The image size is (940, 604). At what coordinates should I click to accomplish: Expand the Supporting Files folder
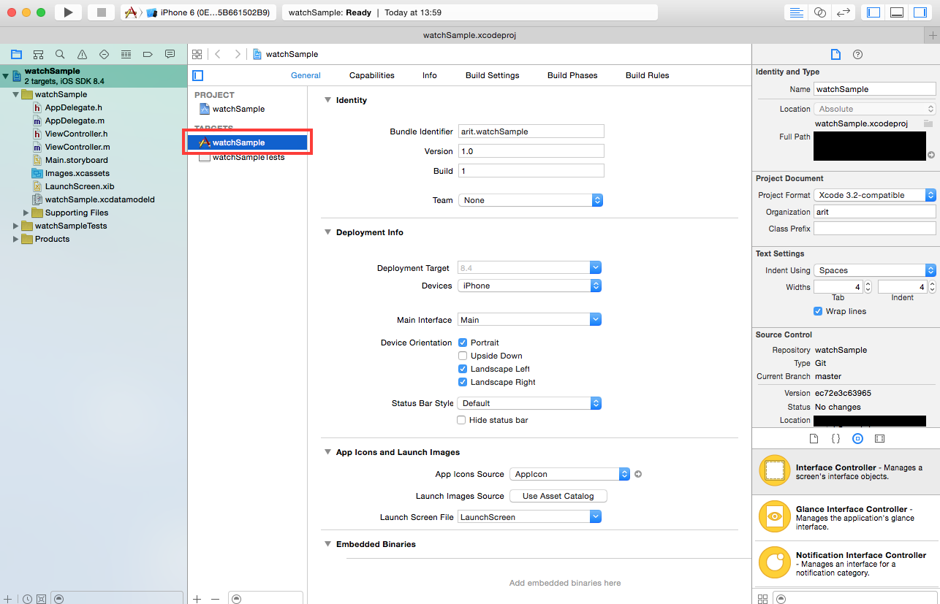point(26,213)
